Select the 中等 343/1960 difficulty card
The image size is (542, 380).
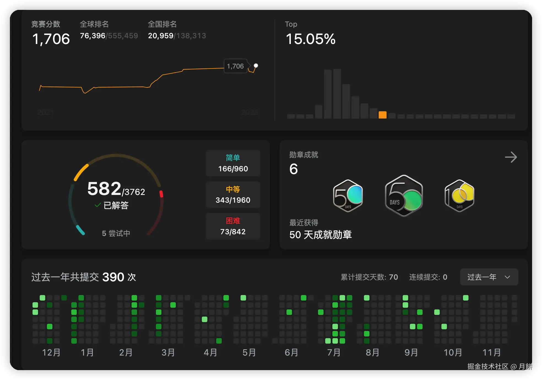[x=233, y=195]
